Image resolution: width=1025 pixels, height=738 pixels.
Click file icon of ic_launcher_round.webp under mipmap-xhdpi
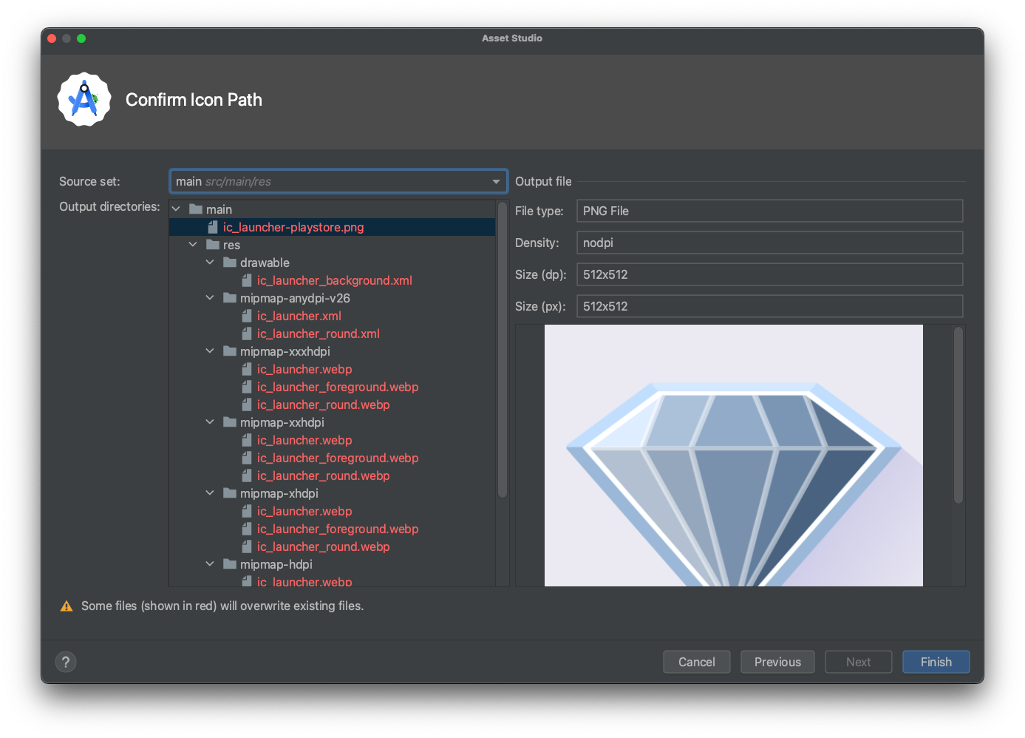click(x=247, y=546)
